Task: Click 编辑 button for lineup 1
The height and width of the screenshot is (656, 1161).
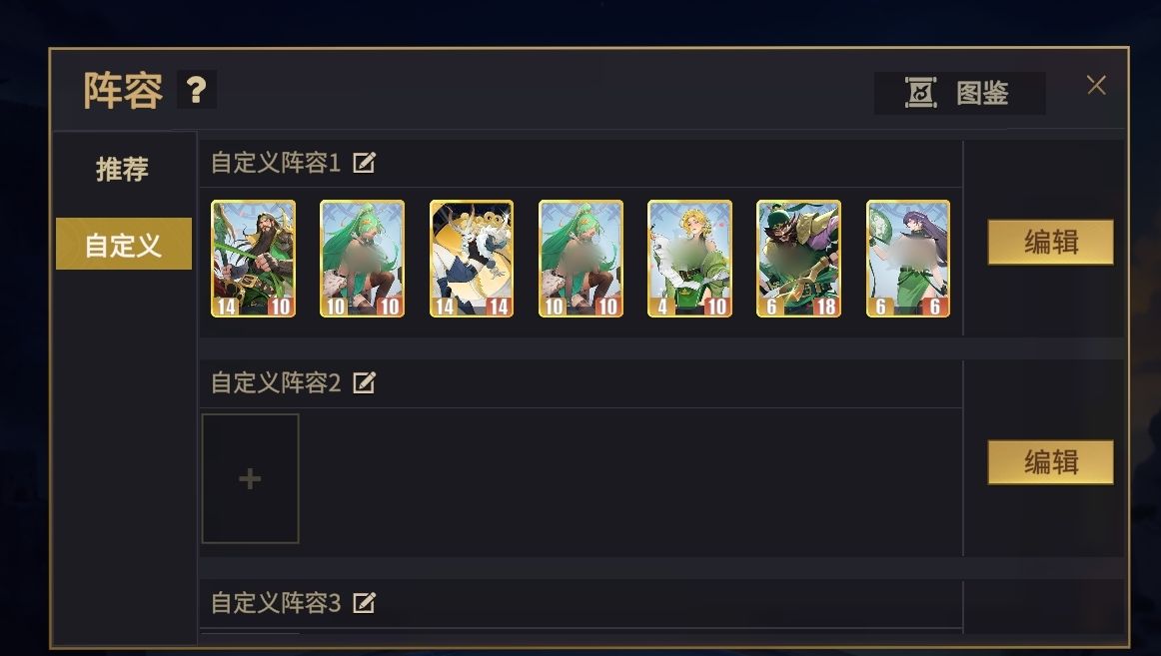Action: 1051,242
